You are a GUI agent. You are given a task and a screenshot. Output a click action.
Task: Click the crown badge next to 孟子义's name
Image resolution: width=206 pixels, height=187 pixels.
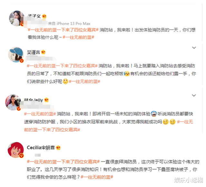(44, 16)
